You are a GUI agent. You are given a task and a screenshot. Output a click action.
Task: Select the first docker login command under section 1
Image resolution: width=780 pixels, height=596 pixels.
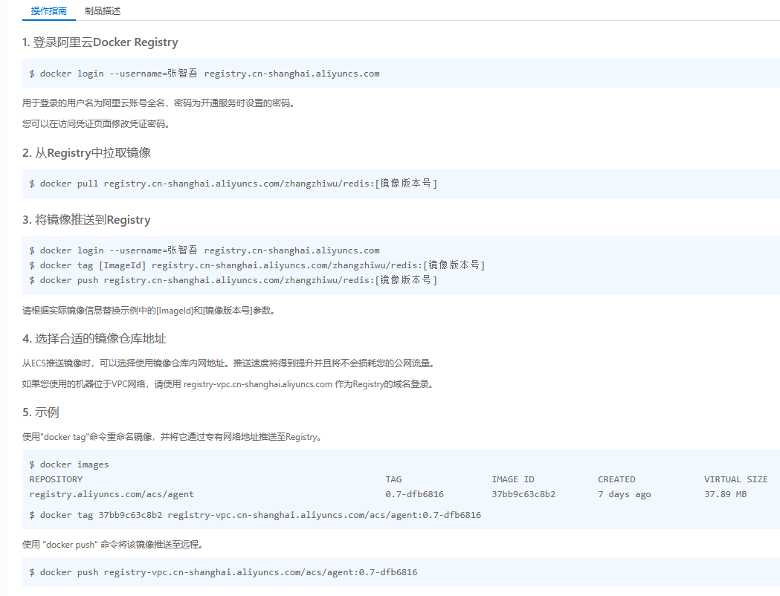[x=204, y=74]
